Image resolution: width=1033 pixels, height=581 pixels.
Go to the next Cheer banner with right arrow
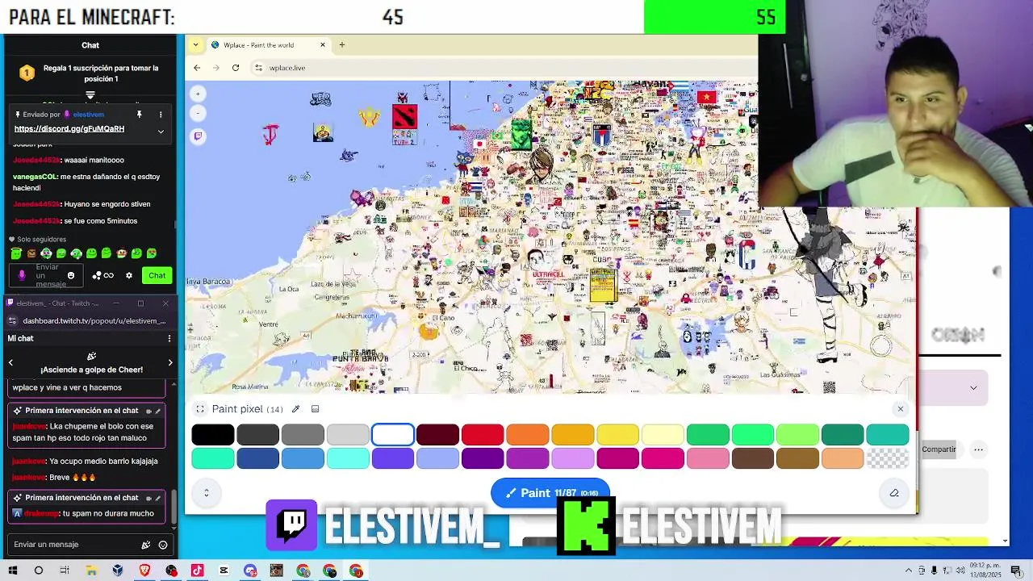[169, 363]
